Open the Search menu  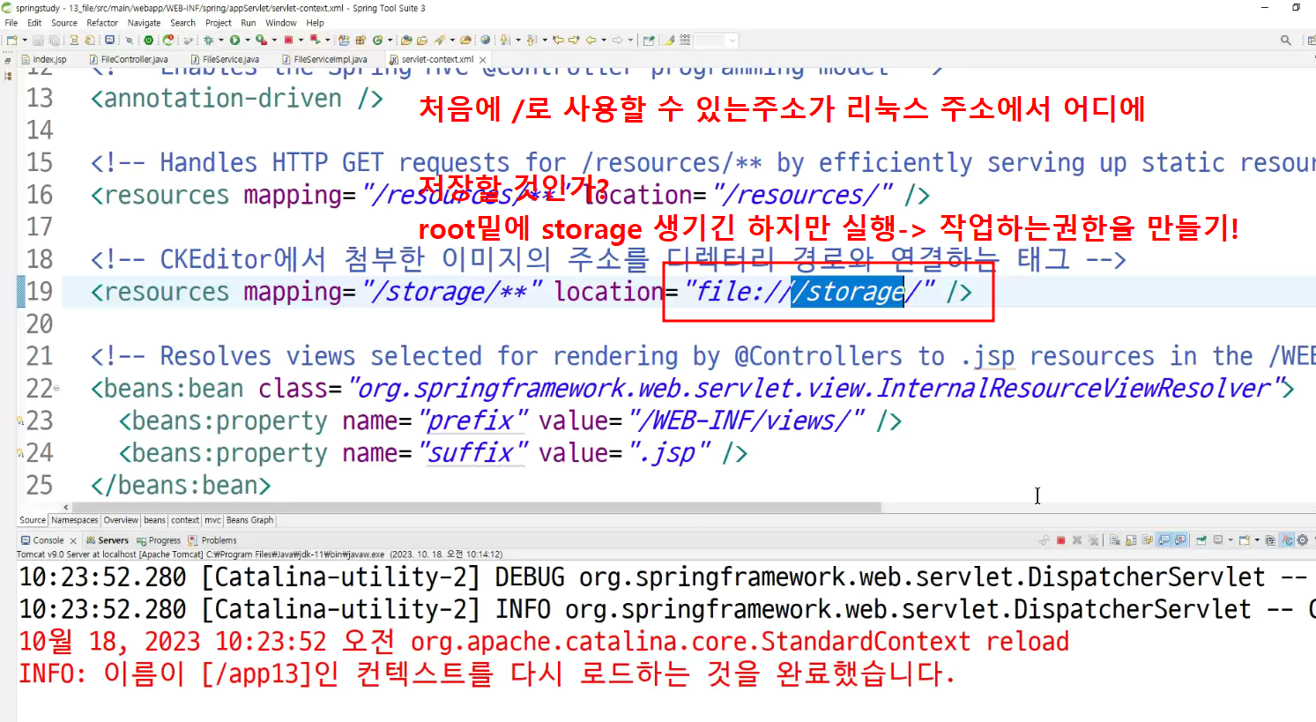(x=182, y=23)
